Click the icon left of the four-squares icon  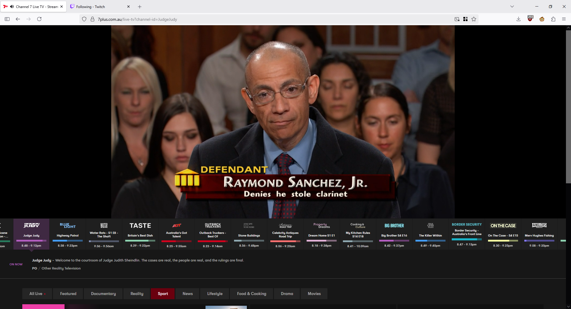coord(457,19)
